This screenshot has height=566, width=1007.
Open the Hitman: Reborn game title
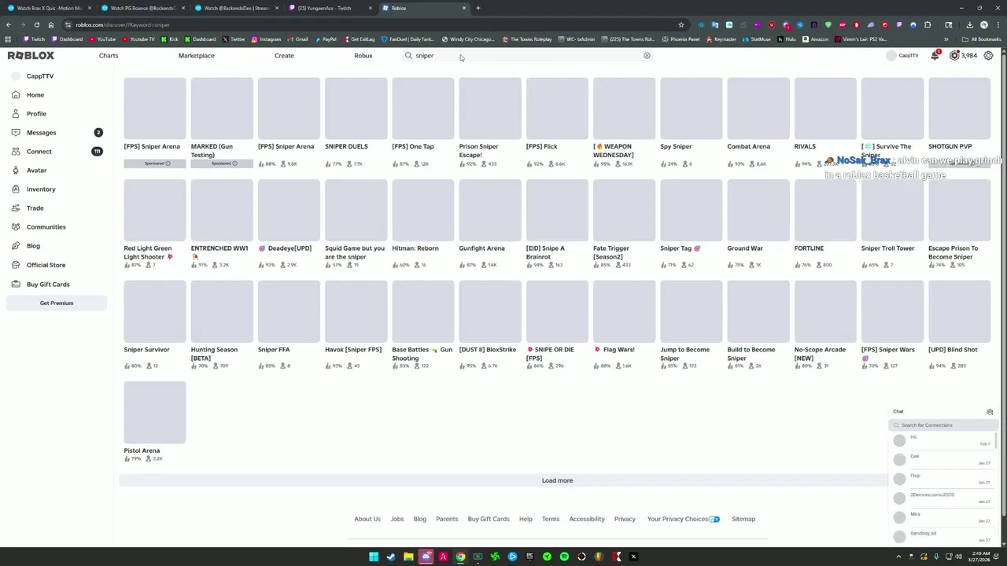tap(415, 248)
